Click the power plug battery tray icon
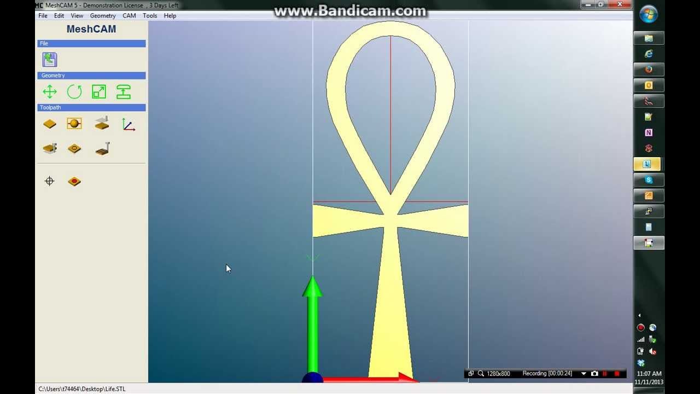The height and width of the screenshot is (394, 700). [640, 351]
